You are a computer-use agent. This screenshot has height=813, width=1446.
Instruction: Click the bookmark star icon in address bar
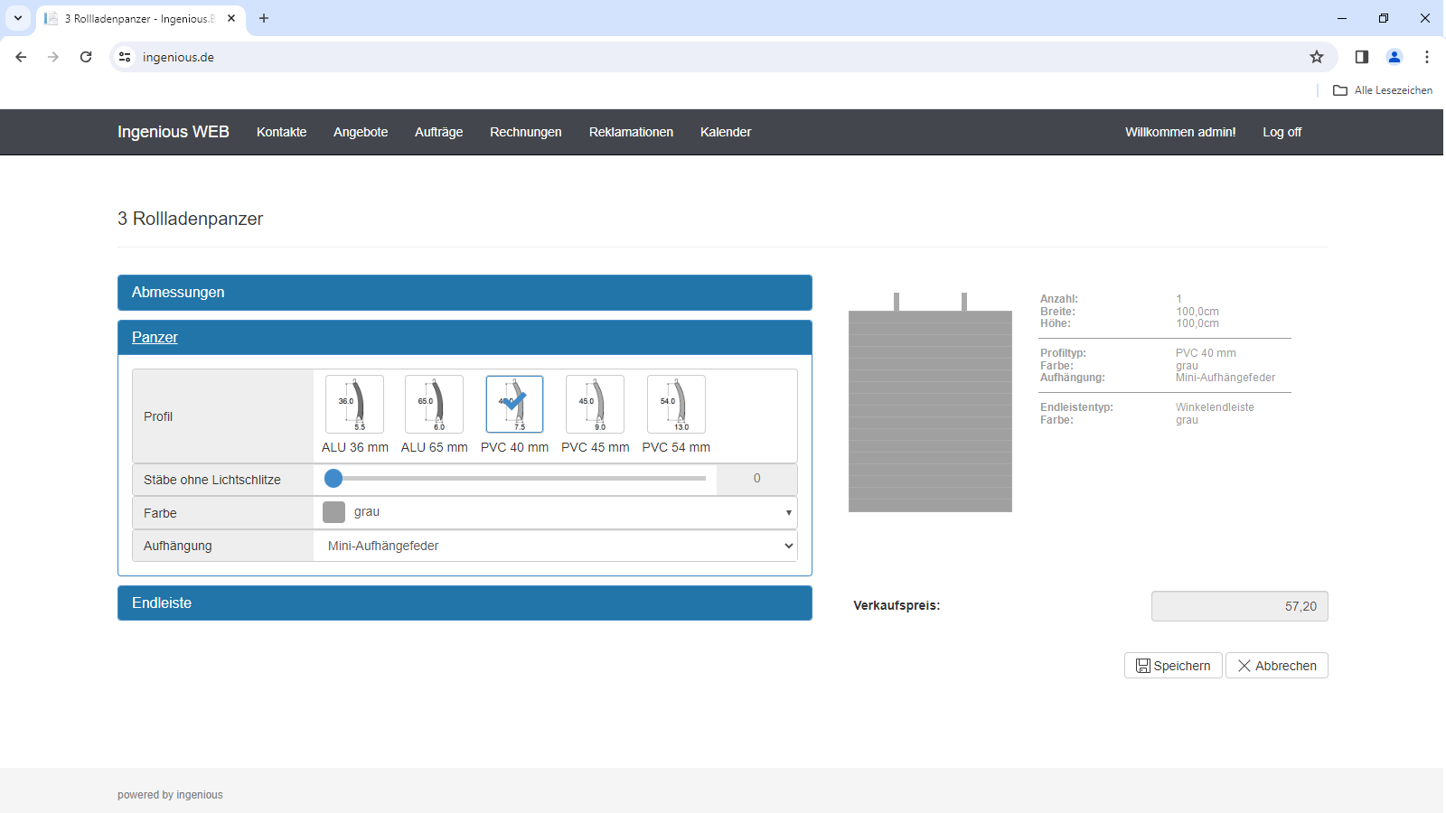(x=1317, y=57)
